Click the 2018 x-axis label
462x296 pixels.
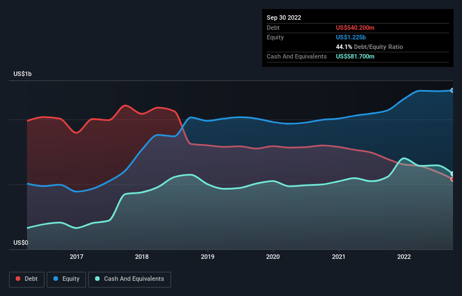[142, 257]
